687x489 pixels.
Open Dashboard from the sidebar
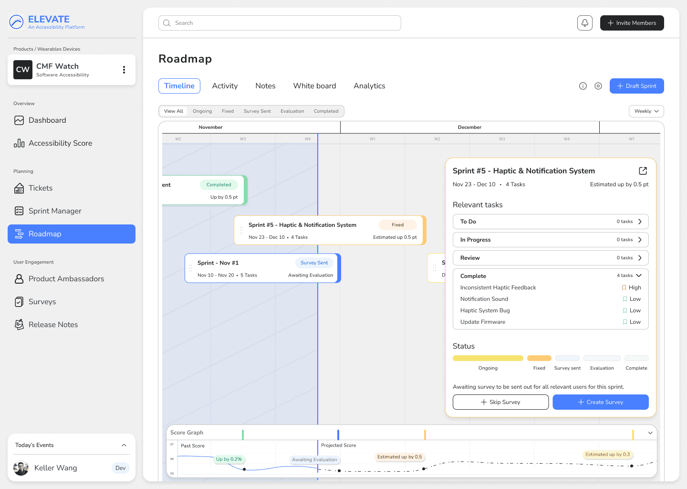(x=47, y=120)
